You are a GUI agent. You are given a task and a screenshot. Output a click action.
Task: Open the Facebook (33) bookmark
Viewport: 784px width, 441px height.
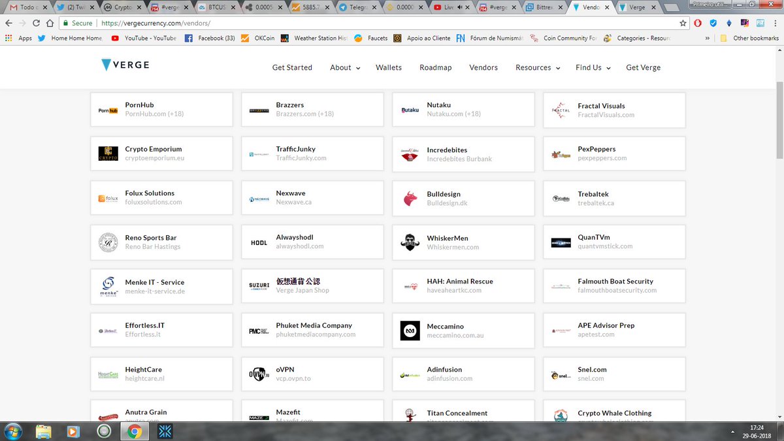pyautogui.click(x=210, y=38)
